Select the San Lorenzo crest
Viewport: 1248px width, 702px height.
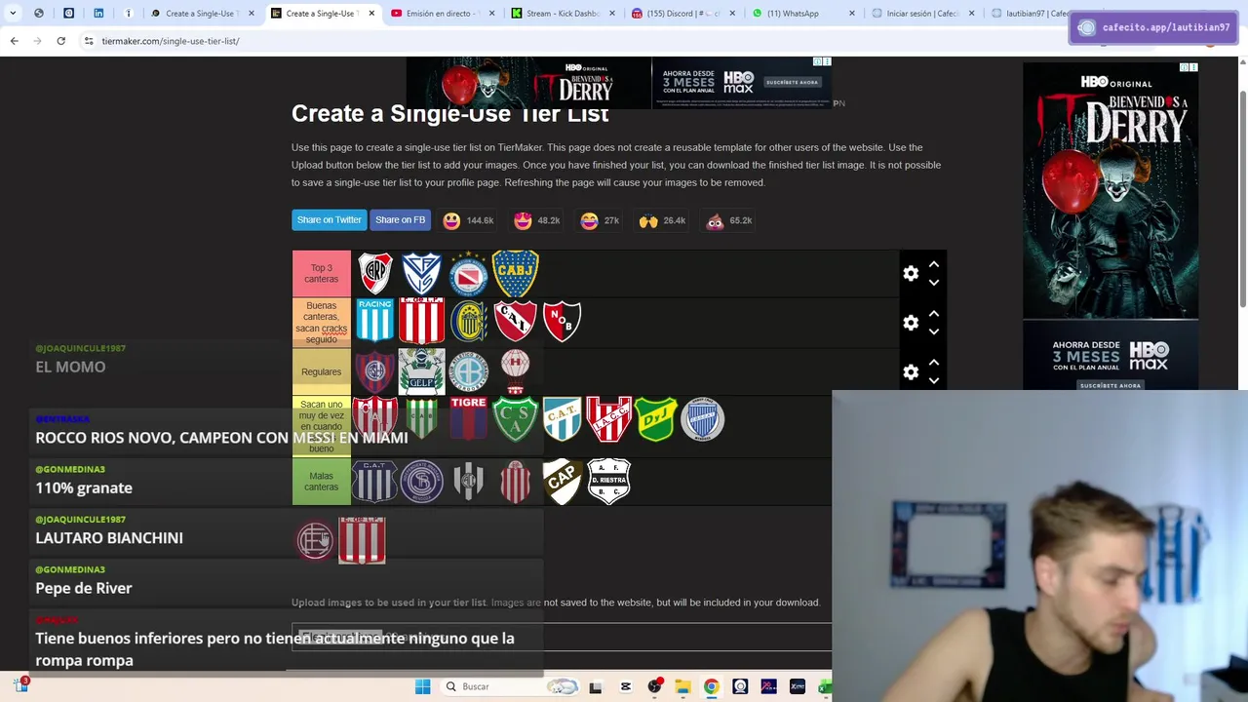tap(374, 370)
